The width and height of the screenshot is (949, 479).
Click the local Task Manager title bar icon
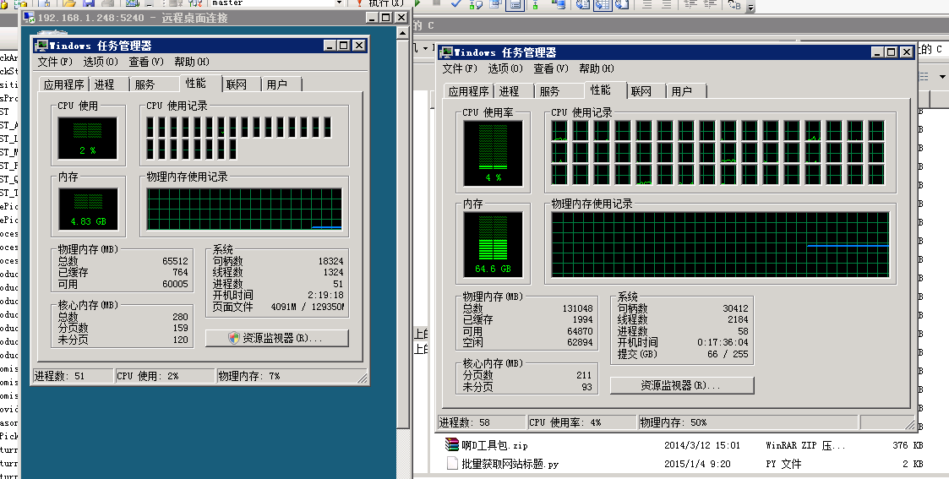click(x=445, y=52)
